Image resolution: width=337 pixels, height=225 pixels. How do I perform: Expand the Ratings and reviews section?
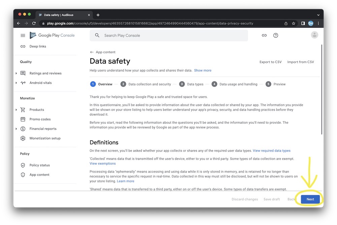coord(16,73)
